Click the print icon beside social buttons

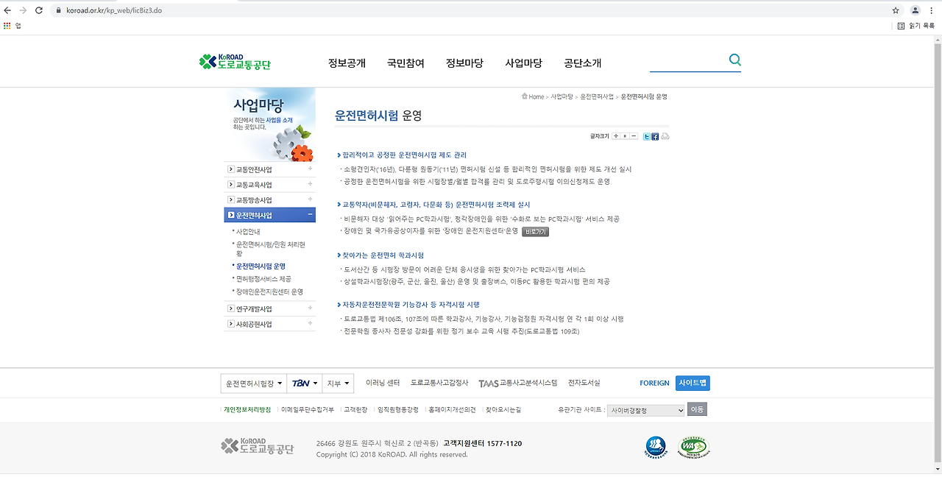(665, 136)
